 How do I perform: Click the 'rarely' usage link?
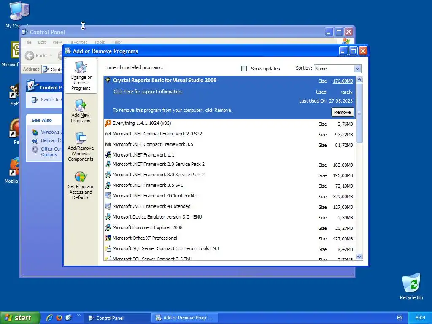(346, 92)
